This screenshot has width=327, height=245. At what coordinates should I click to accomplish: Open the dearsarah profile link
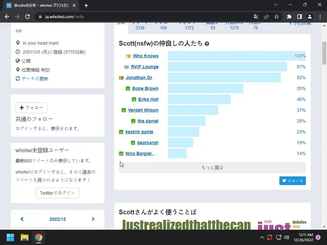coord(148,143)
